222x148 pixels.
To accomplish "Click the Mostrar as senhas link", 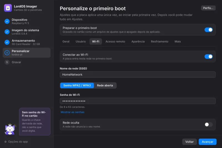I will 72,112.
